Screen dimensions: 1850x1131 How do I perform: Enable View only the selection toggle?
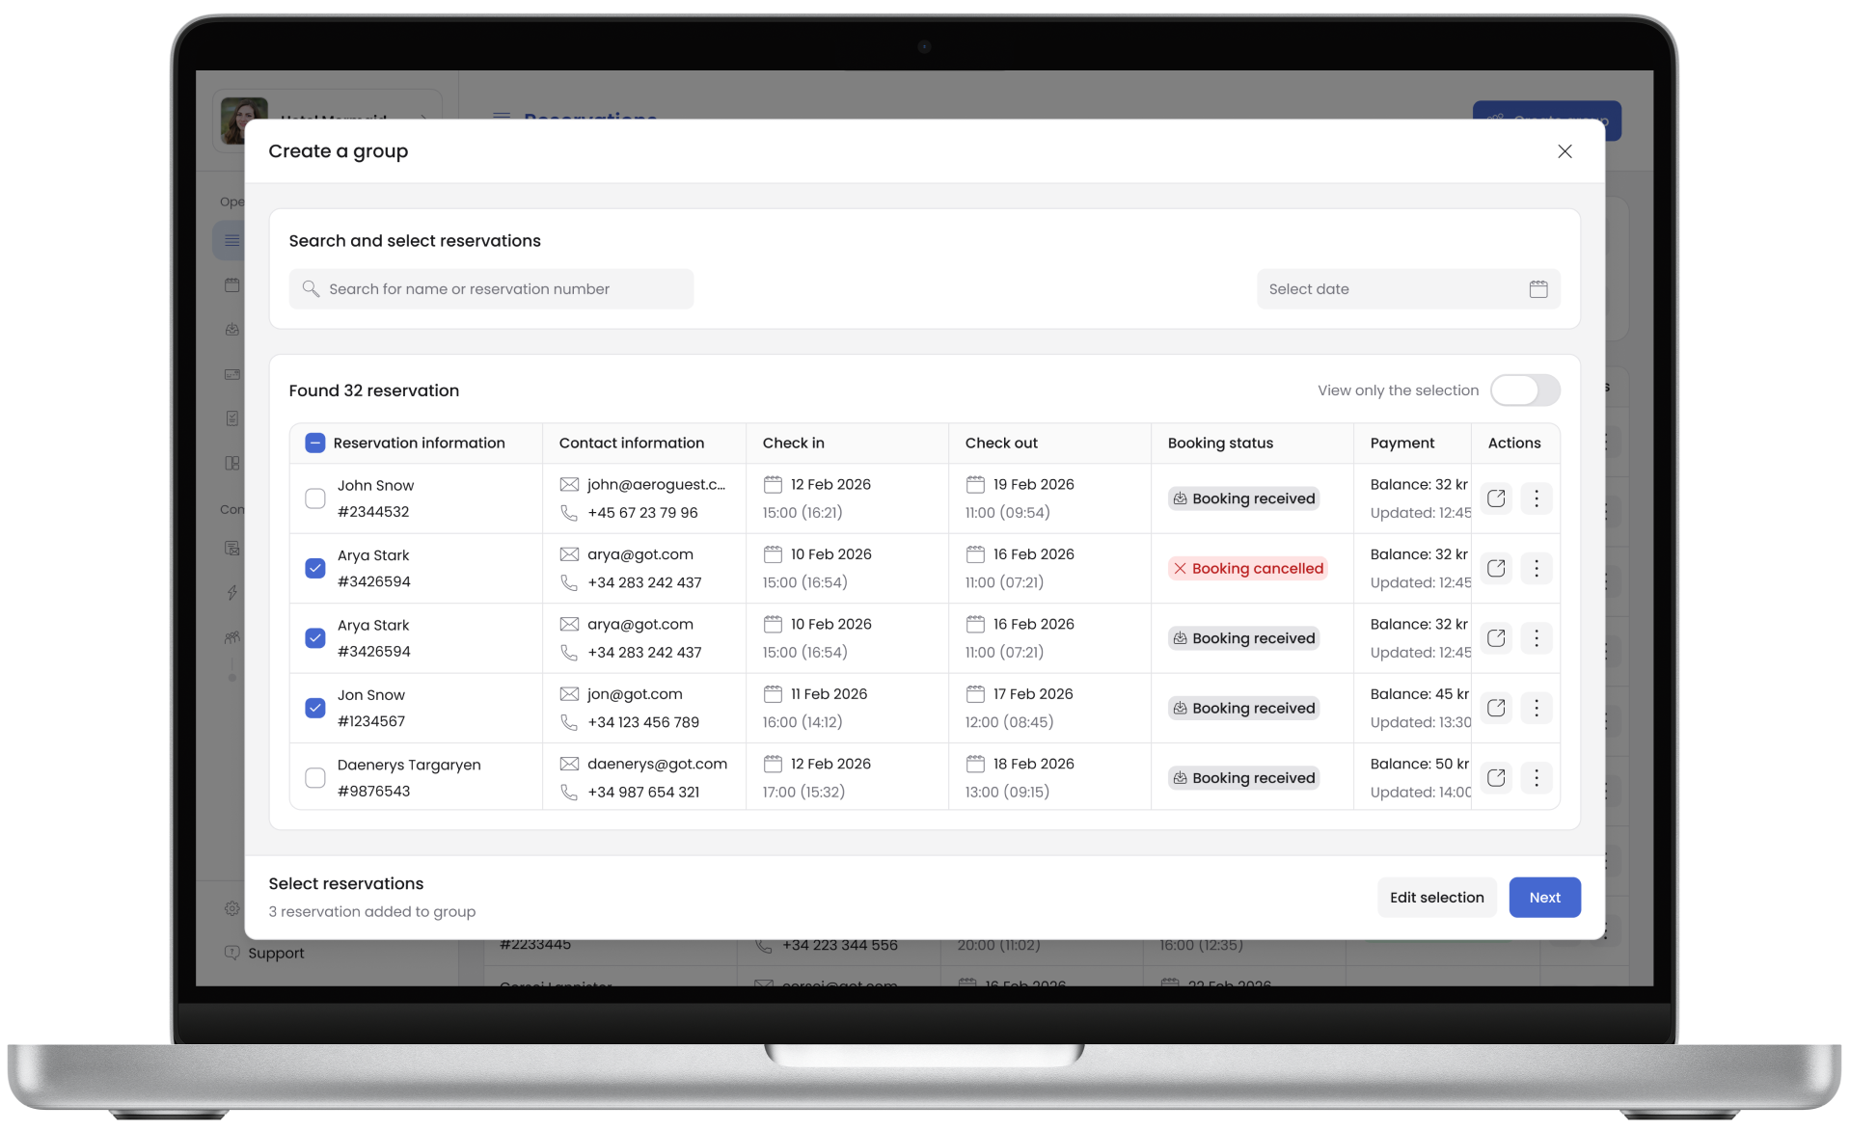1524,390
